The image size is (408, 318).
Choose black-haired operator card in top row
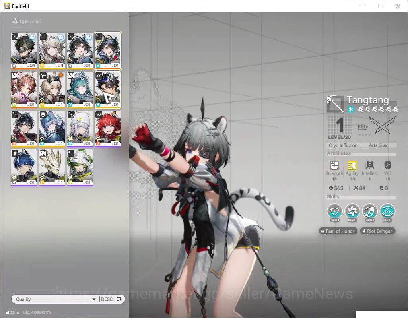click(x=80, y=51)
